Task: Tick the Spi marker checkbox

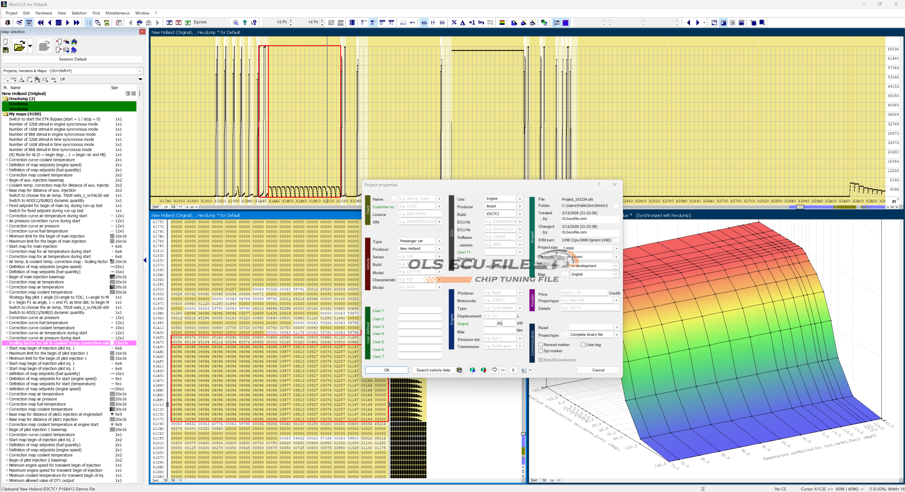Action: pos(541,351)
